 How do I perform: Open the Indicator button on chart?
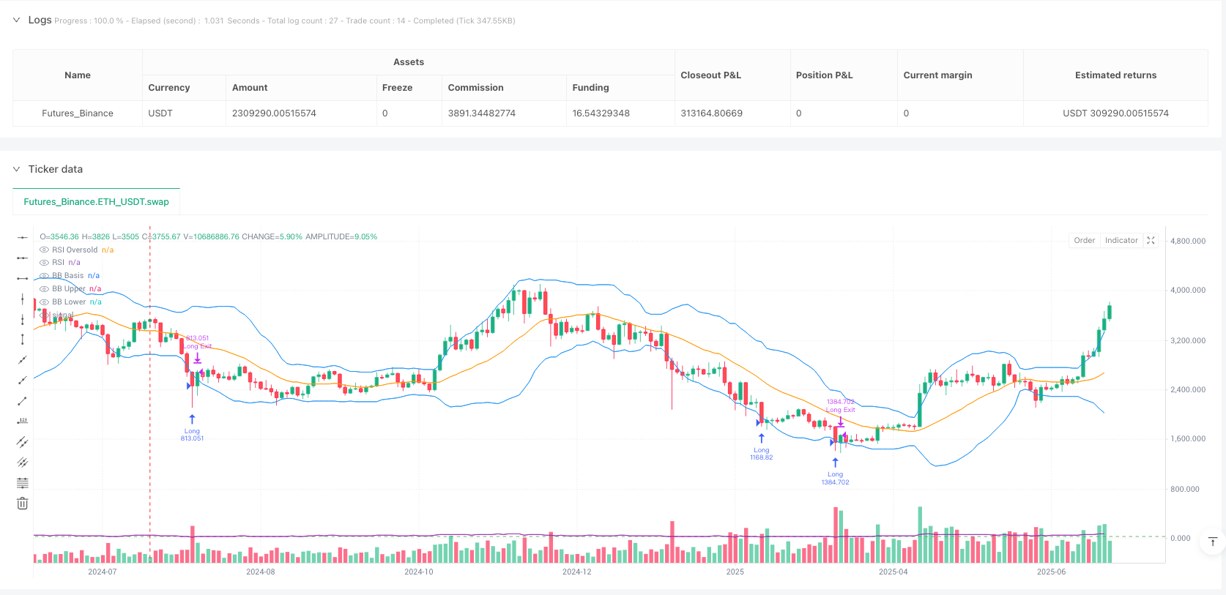tap(1121, 240)
